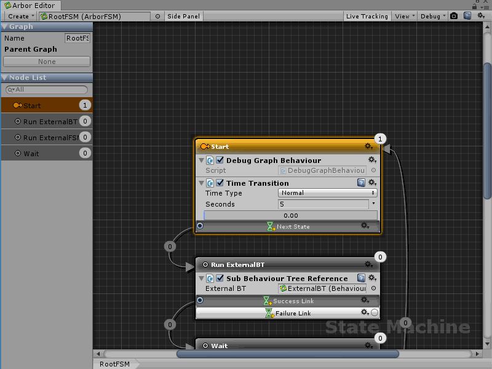
Task: Open Sub Behaviour Tree Reference help icon
Action: click(x=362, y=278)
